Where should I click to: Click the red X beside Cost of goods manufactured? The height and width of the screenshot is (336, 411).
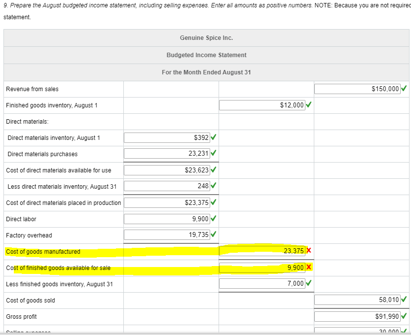pos(309,250)
